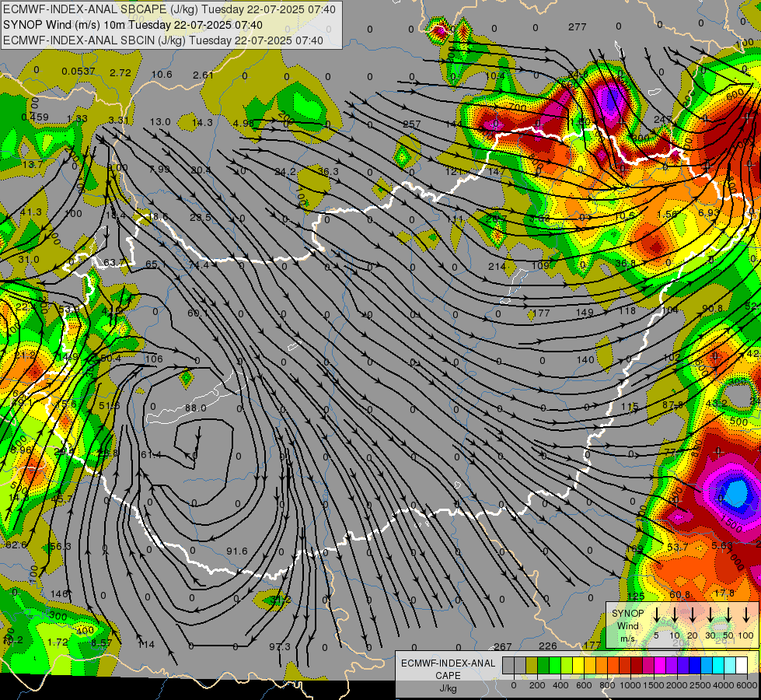Click the wind arrow above 5 m/s
This screenshot has height=700, width=761.
[x=656, y=614]
